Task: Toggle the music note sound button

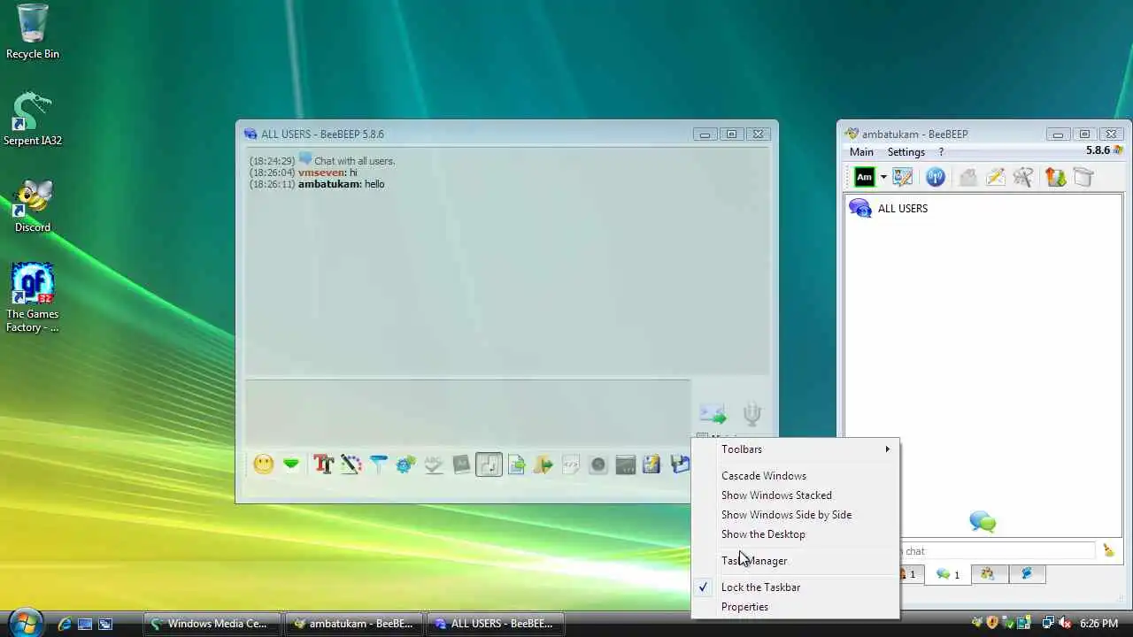Action: click(489, 464)
